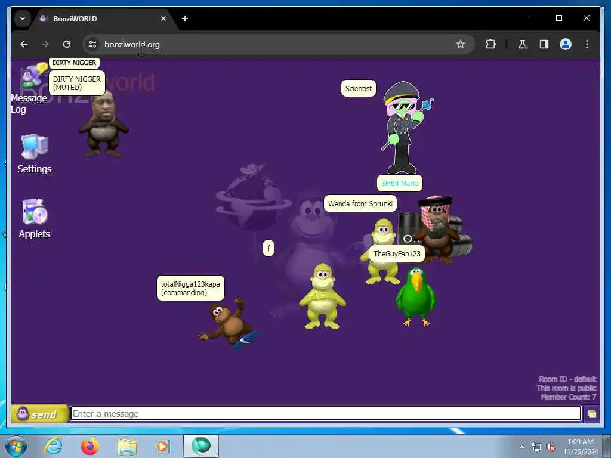Click the Scientist name bubble
The height and width of the screenshot is (458, 611).
(359, 88)
